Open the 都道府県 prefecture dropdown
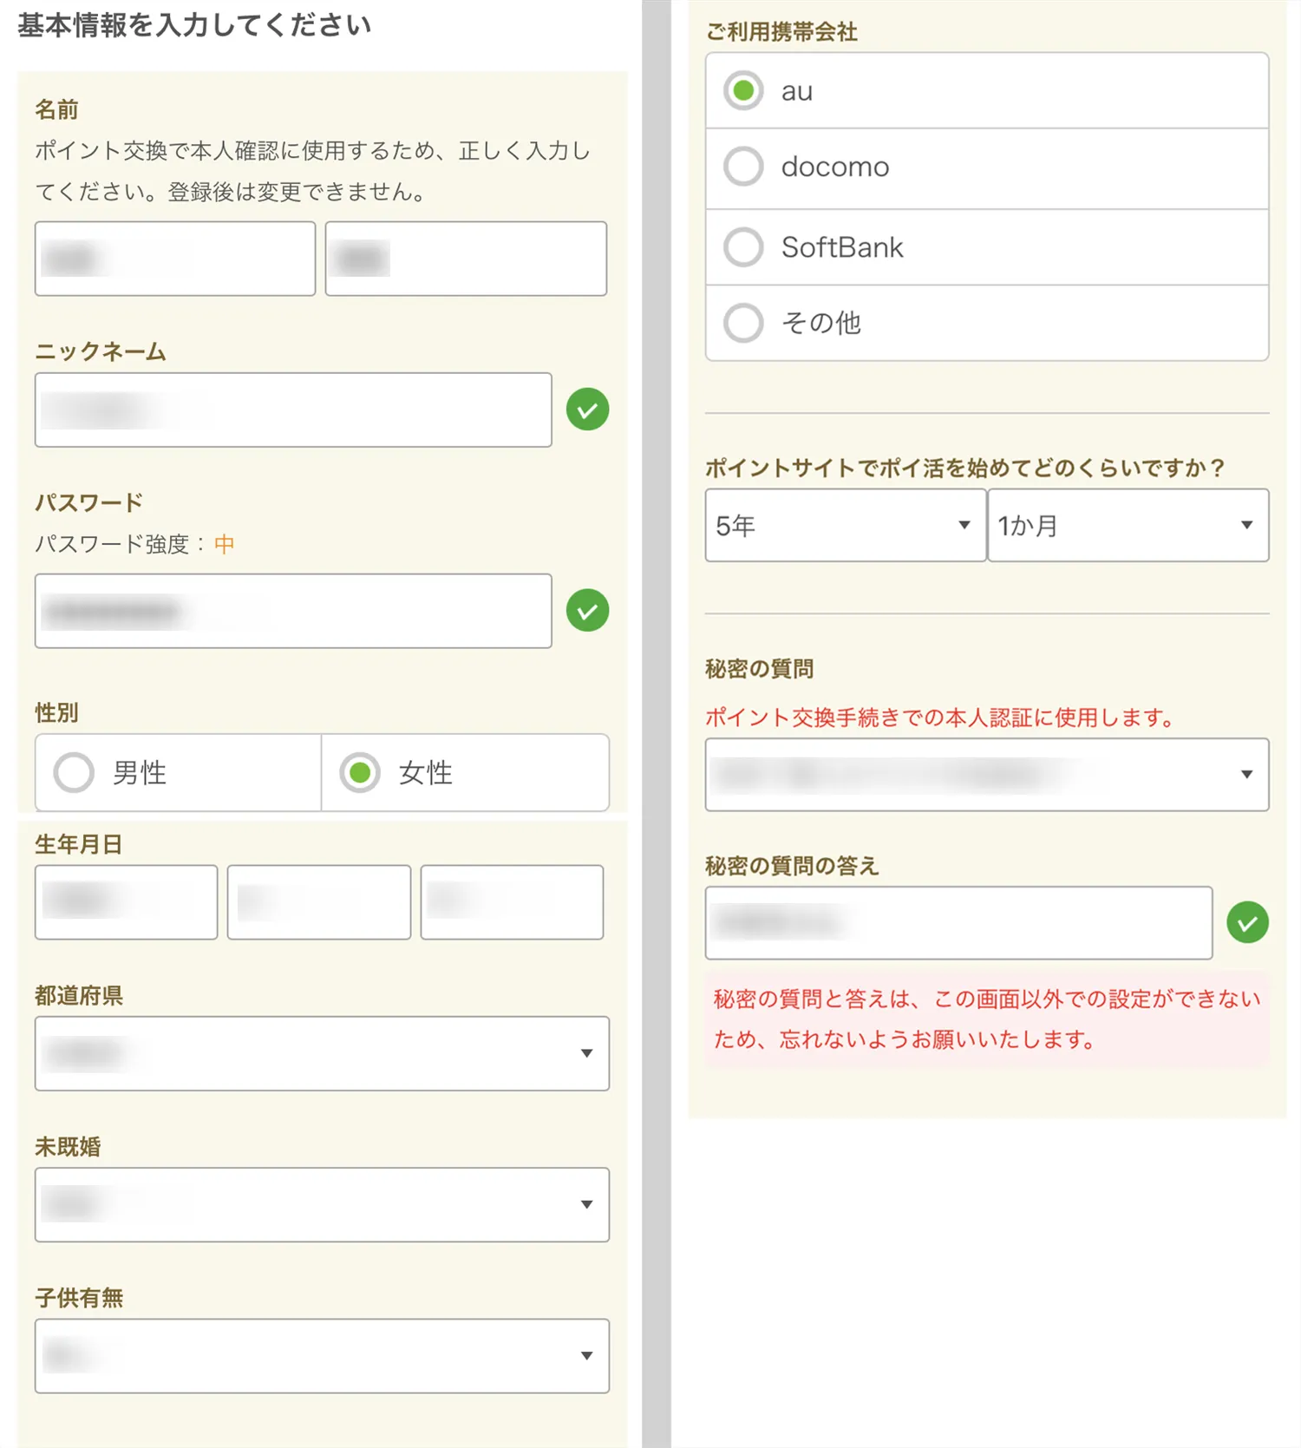Viewport: 1301px width, 1448px height. tap(322, 1053)
